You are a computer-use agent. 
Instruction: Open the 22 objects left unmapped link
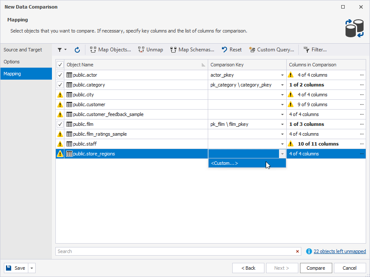coord(340,251)
